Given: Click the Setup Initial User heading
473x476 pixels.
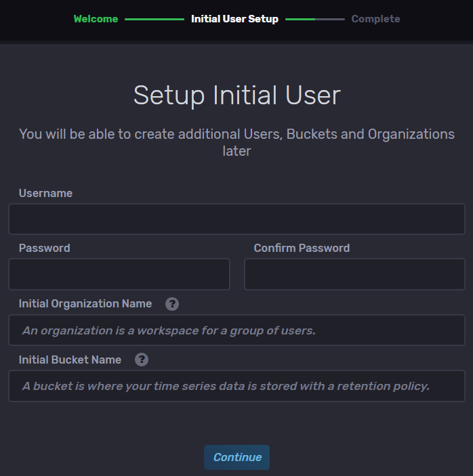Looking at the screenshot, I should pyautogui.click(x=236, y=95).
